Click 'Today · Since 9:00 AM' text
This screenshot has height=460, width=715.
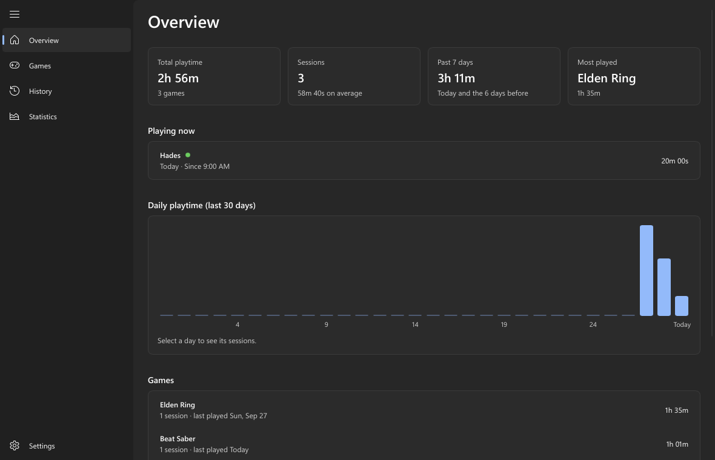click(195, 166)
